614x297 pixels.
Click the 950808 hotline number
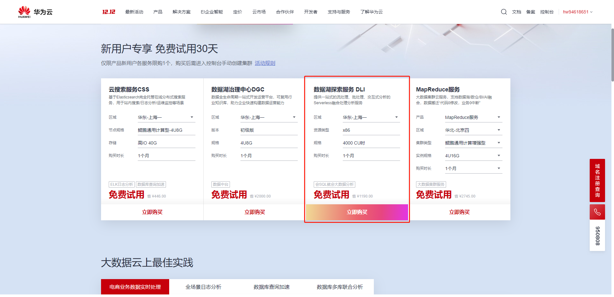597,236
